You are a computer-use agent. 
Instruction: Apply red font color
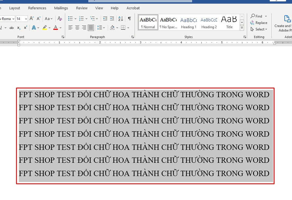click(x=55, y=28)
